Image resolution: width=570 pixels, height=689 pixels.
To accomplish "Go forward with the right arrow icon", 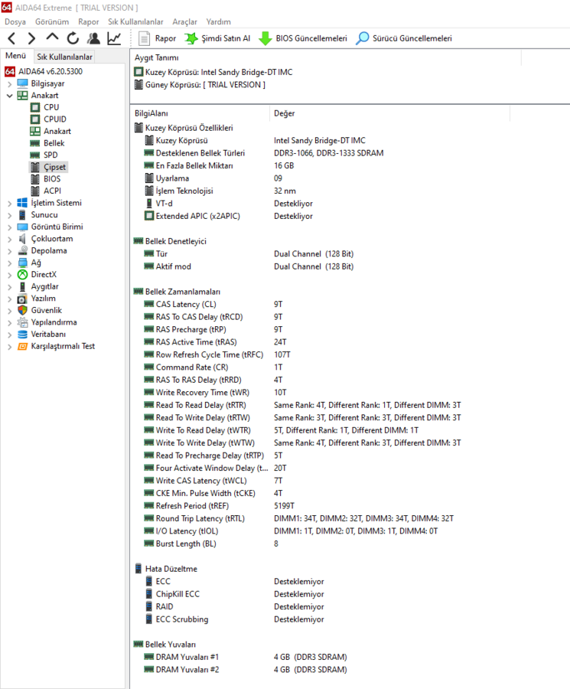I will (31, 39).
